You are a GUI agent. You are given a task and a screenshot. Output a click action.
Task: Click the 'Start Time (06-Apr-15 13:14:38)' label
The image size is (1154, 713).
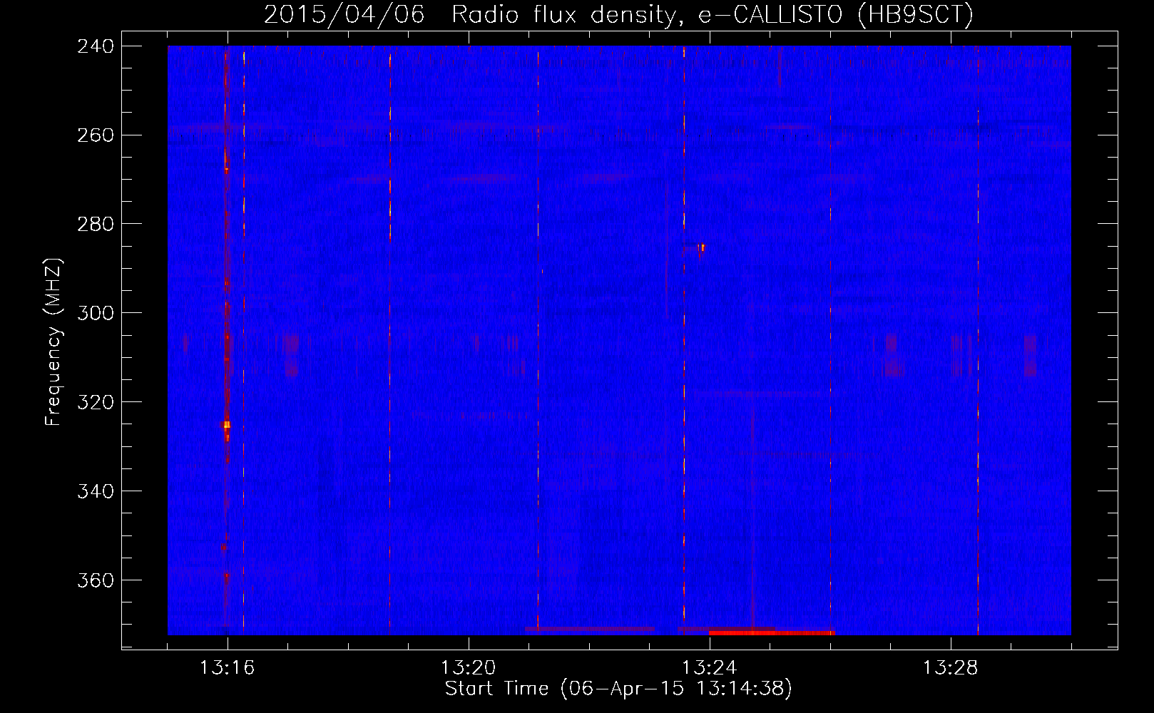[618, 689]
